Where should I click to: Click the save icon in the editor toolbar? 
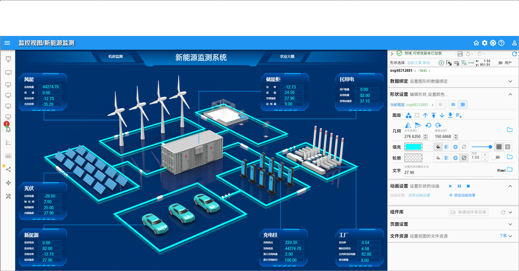coord(460,54)
